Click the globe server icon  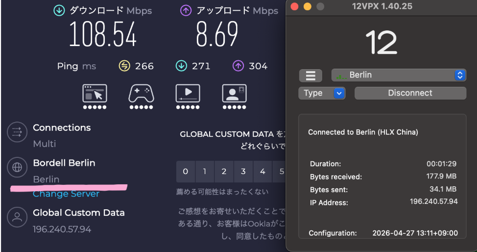pyautogui.click(x=17, y=168)
